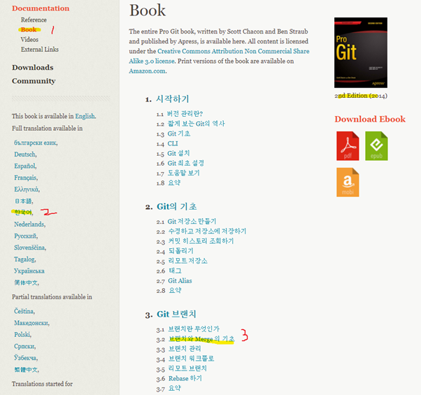
Task: Open section 1.8 요약
Action: 174,183
